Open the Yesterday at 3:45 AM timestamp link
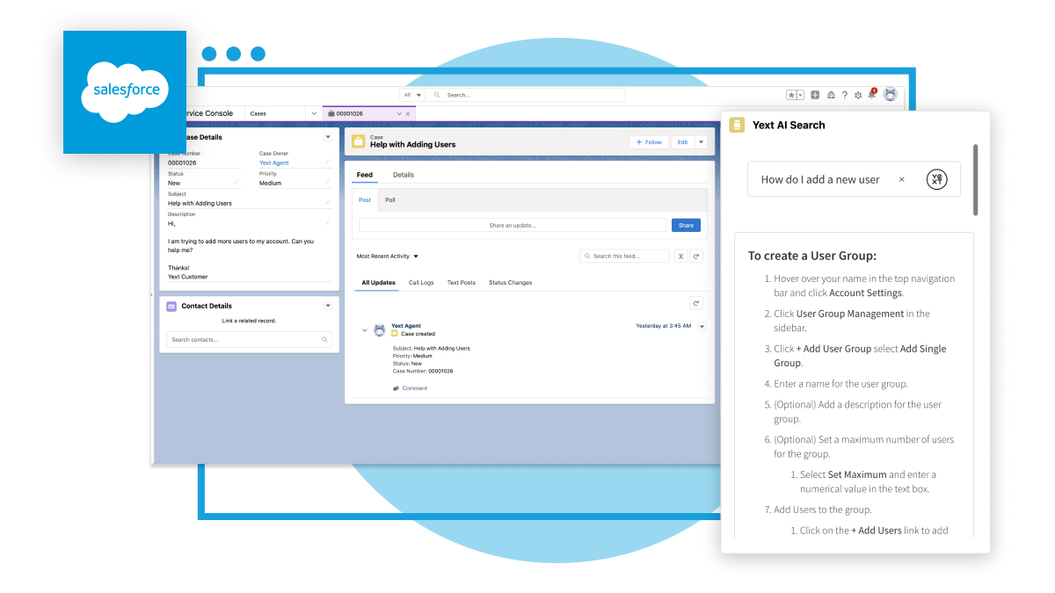Viewport: 1055px width, 593px height. [x=664, y=326]
